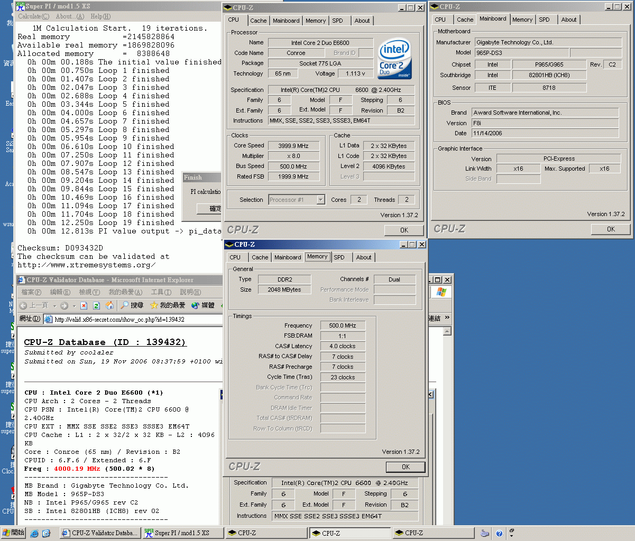The height and width of the screenshot is (541, 635).
Task: Click Checksum: D093432D line in Super PI
Action: [60, 248]
